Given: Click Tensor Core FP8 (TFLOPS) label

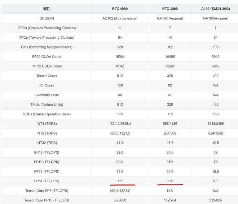Looking at the screenshot, I should point(47,191).
